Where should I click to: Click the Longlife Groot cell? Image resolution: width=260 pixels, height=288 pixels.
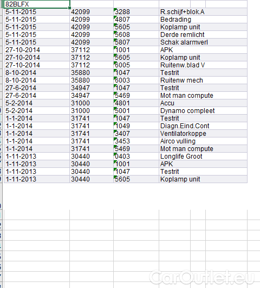[203, 156]
